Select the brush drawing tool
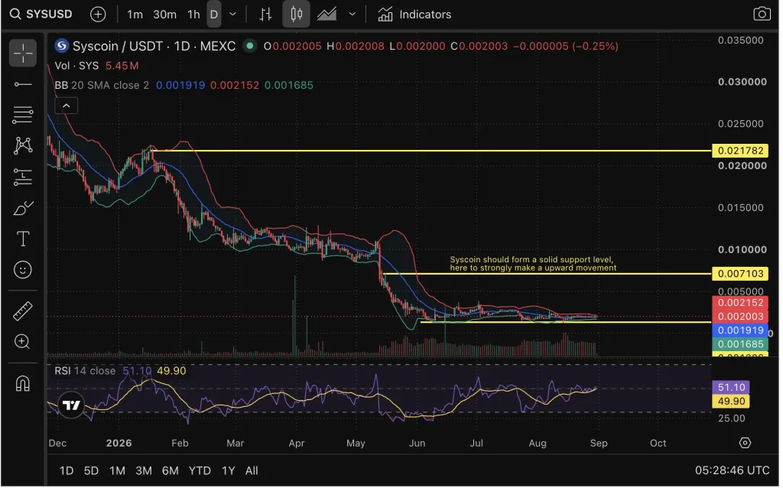783x488 pixels. (22, 208)
